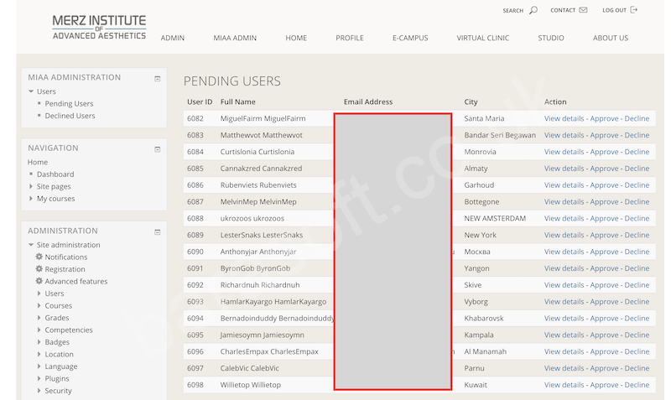This screenshot has width=671, height=400.
Task: Click the CONTACT text link
Action: (563, 10)
